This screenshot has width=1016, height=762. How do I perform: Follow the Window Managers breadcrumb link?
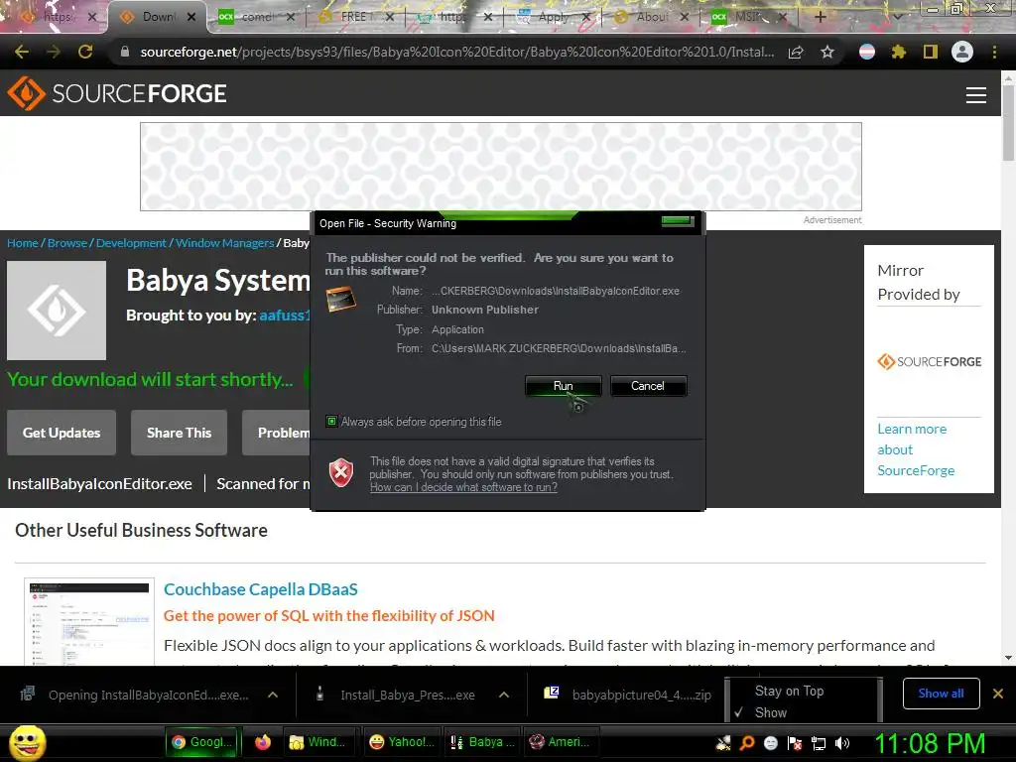pyautogui.click(x=225, y=243)
